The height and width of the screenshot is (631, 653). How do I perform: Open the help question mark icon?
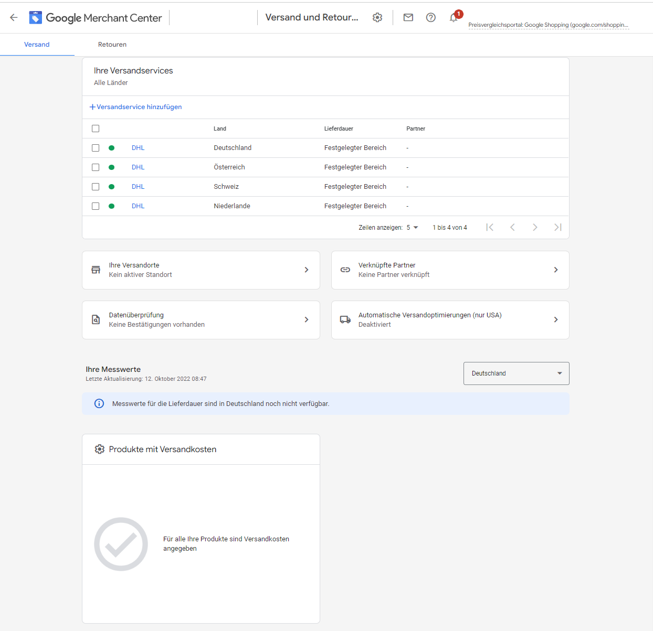[431, 17]
